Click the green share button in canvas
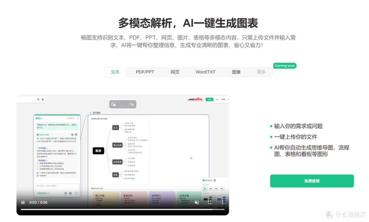369x222 pixels. click(209, 99)
